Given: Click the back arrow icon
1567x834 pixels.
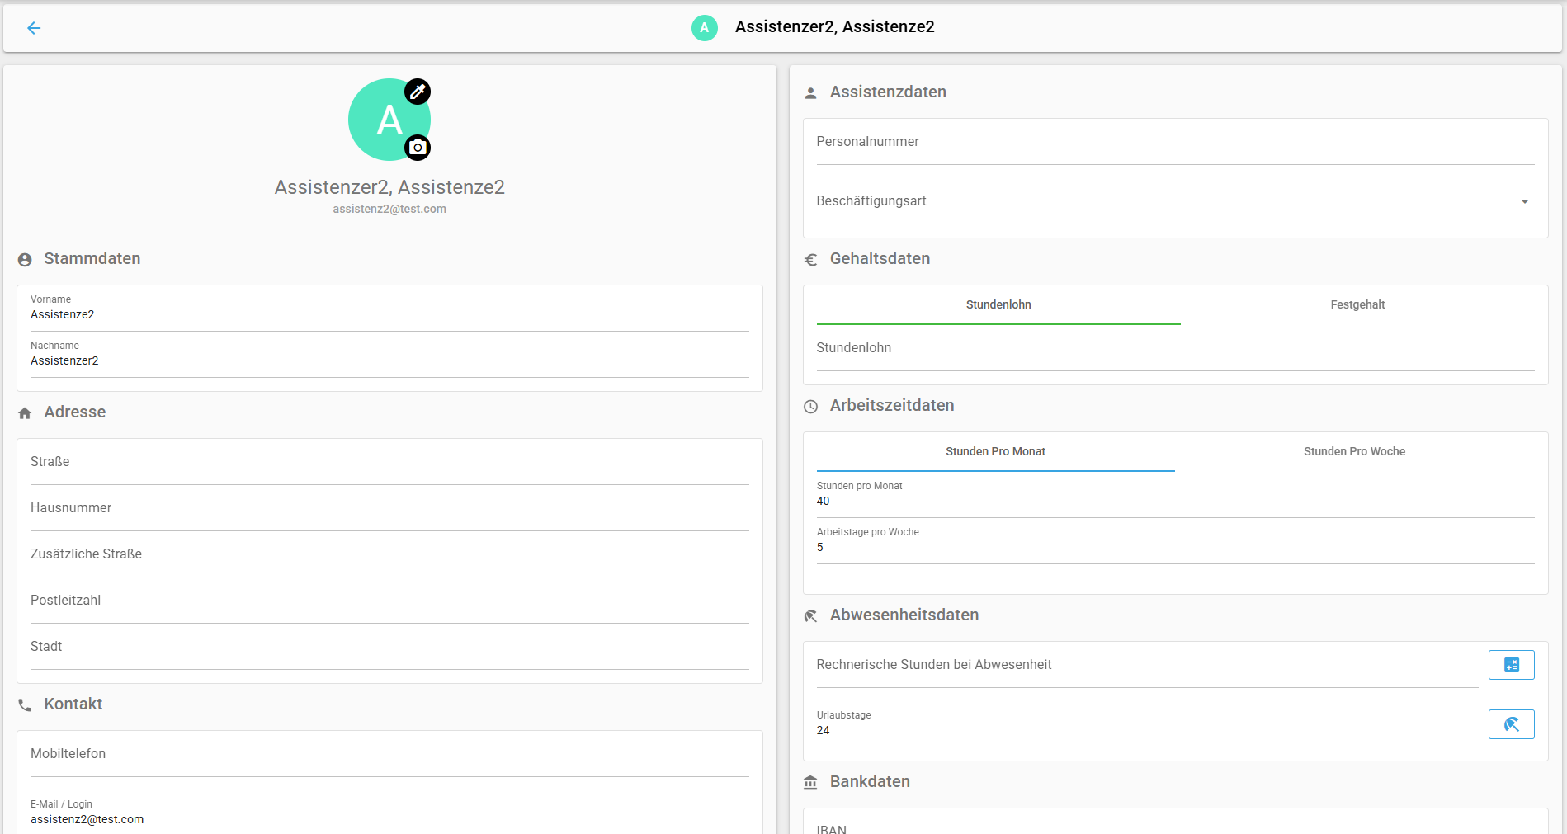Looking at the screenshot, I should [34, 28].
